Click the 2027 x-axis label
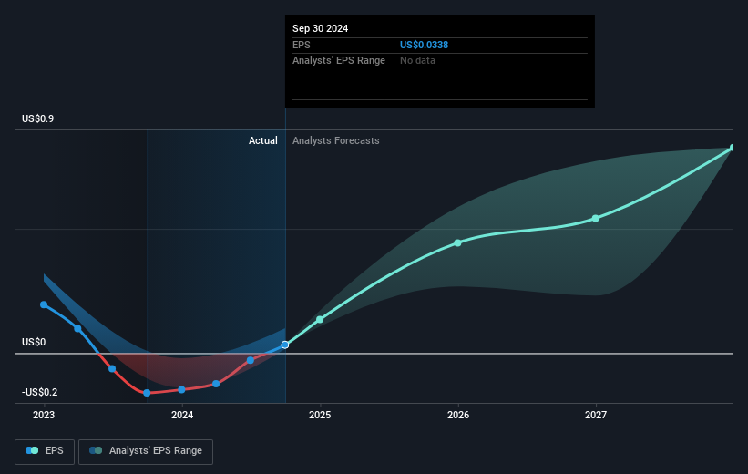748x474 pixels. point(596,415)
